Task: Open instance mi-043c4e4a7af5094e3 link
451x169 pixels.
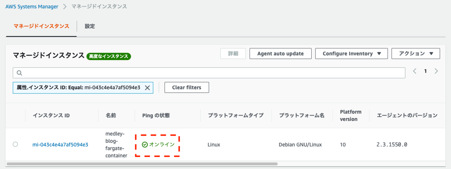Action: point(60,145)
